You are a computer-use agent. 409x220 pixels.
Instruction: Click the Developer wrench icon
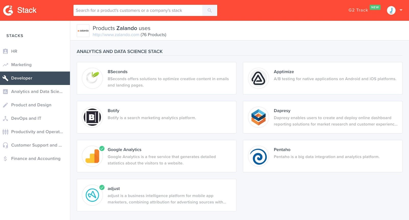[5, 78]
